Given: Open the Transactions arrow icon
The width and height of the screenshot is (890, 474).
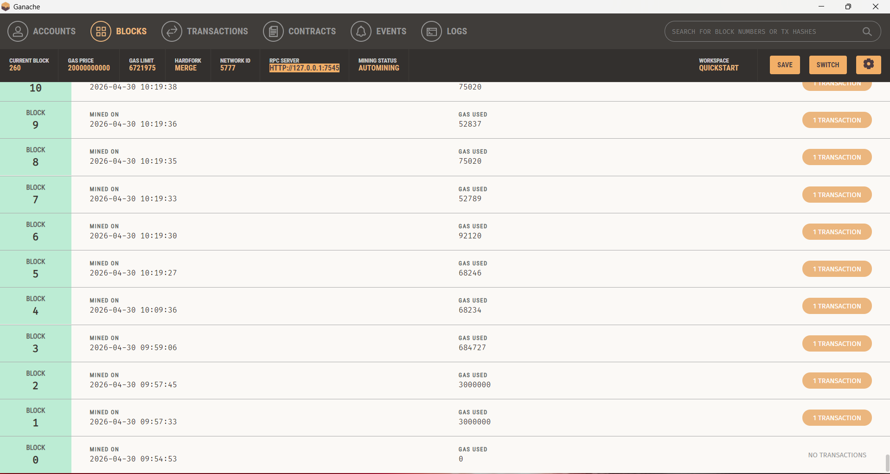Looking at the screenshot, I should pos(172,32).
